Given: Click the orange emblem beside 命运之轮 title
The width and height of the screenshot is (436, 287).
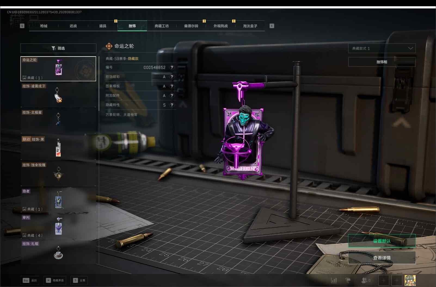Looking at the screenshot, I should pos(109,46).
